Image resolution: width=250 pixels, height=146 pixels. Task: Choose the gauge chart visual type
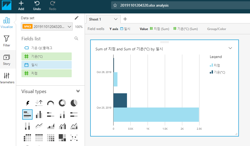51,103
